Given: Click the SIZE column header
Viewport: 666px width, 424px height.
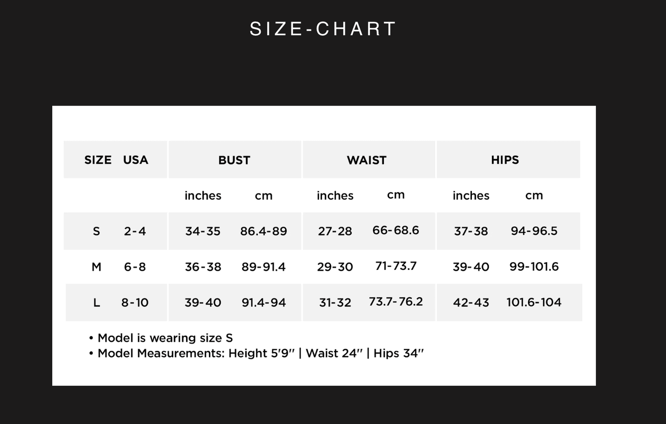Looking at the screenshot, I should pyautogui.click(x=98, y=160).
